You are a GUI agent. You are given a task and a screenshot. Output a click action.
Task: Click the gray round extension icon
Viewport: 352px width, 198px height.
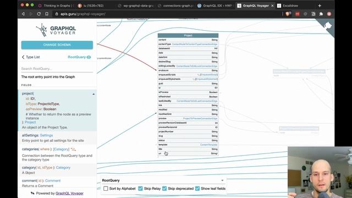tap(305, 14)
